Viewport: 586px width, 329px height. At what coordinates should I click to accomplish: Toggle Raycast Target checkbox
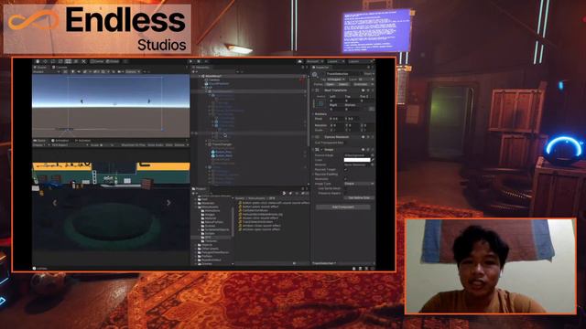346,169
